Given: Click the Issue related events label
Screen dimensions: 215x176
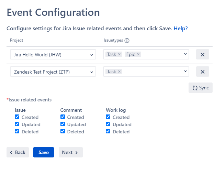Looking at the screenshot, I should click(29, 100).
